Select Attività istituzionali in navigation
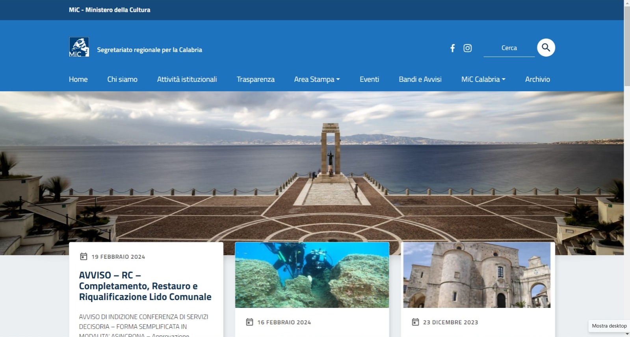 187,79
